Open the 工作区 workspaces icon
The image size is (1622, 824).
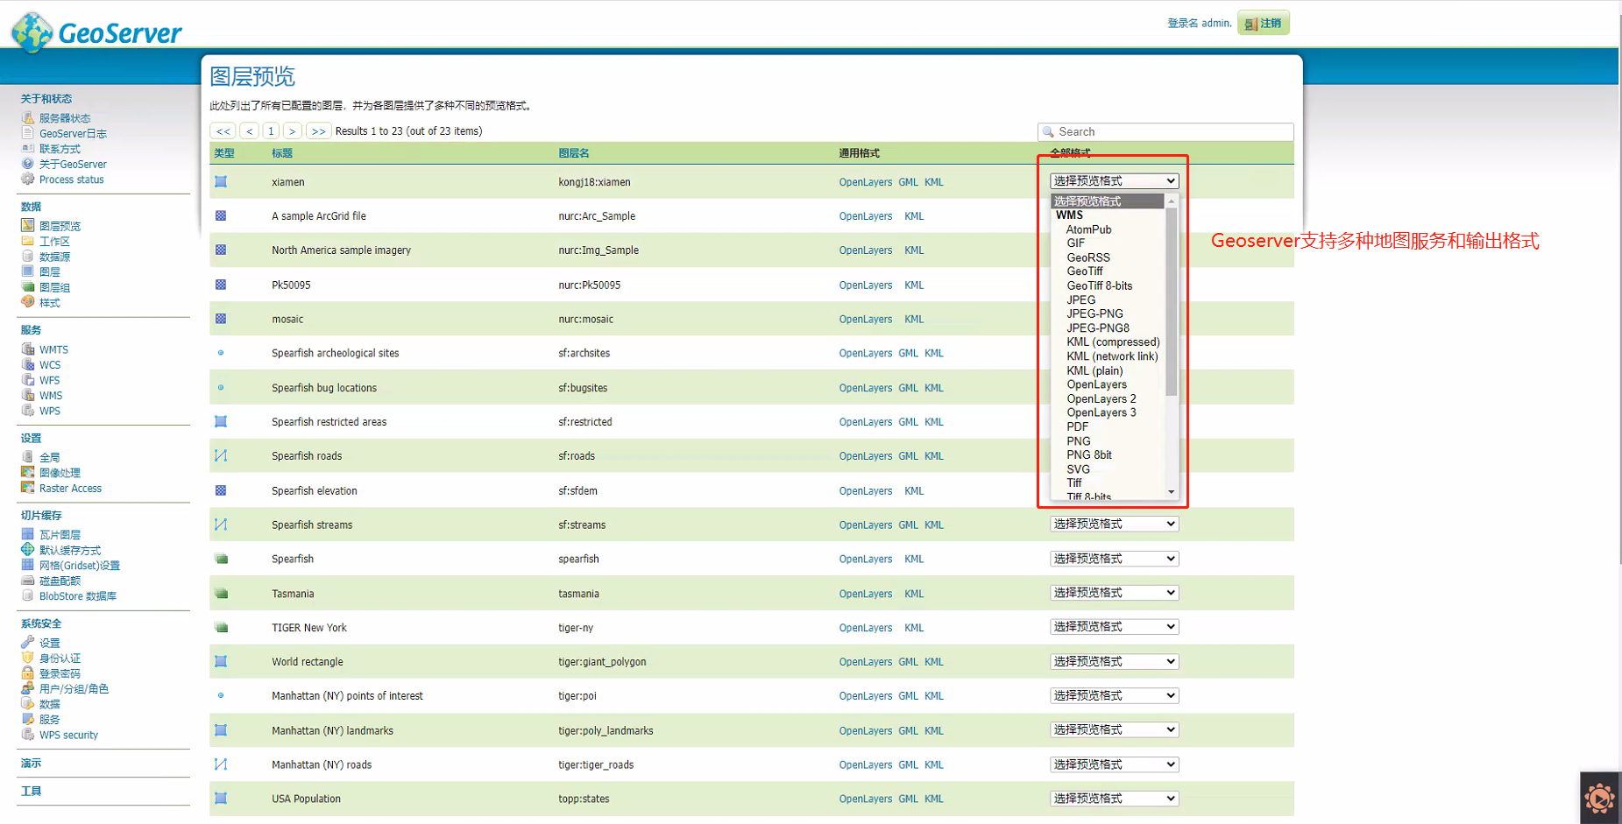tap(29, 240)
